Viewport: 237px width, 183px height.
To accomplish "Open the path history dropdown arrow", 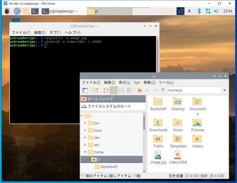I will coord(225,90).
